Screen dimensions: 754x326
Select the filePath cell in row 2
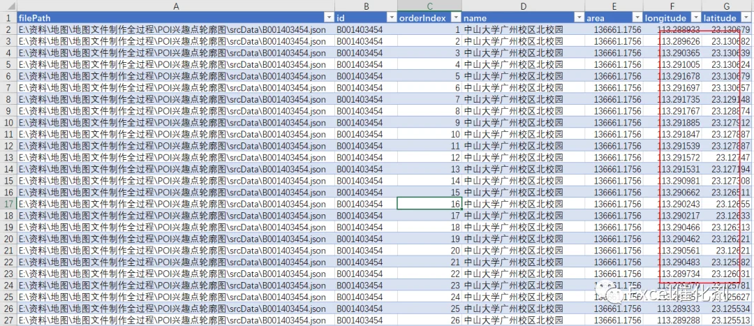click(176, 29)
